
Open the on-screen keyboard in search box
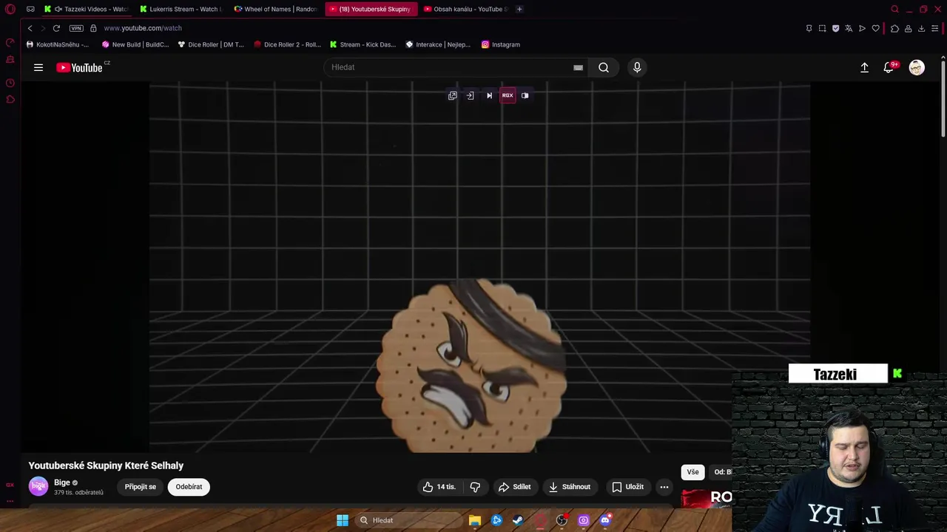click(x=578, y=67)
